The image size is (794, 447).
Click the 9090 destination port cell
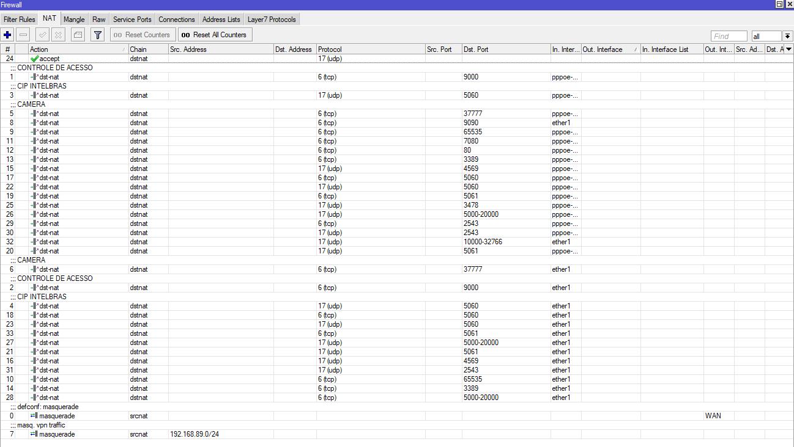click(506, 123)
